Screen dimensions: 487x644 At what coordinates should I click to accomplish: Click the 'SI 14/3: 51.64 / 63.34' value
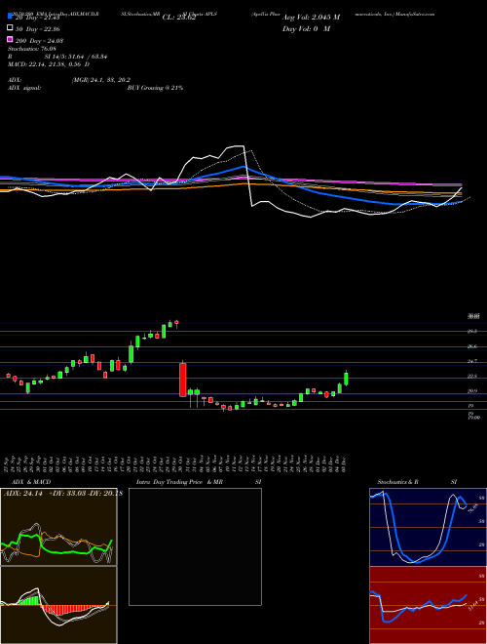(76, 57)
